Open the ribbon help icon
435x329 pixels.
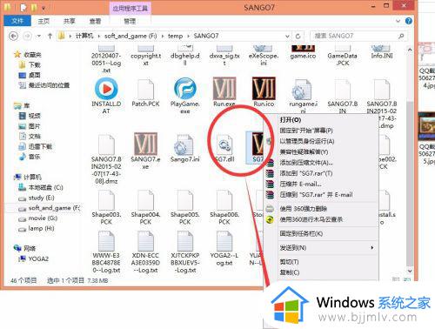click(409, 21)
